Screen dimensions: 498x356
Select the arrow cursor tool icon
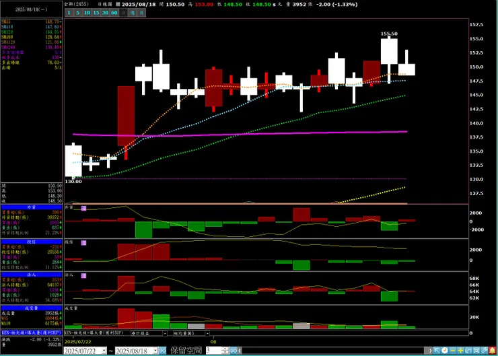click(437, 351)
